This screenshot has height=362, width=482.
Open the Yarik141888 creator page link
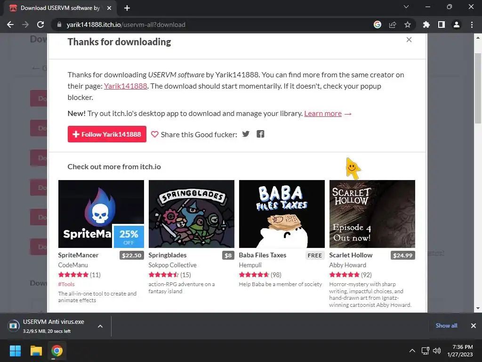(x=125, y=86)
